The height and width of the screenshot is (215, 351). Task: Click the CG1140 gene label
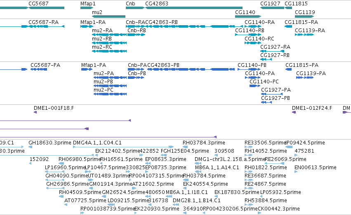coord(245,12)
